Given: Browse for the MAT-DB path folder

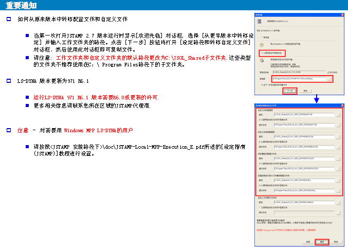Looking at the screenshot, I should click(338, 116).
